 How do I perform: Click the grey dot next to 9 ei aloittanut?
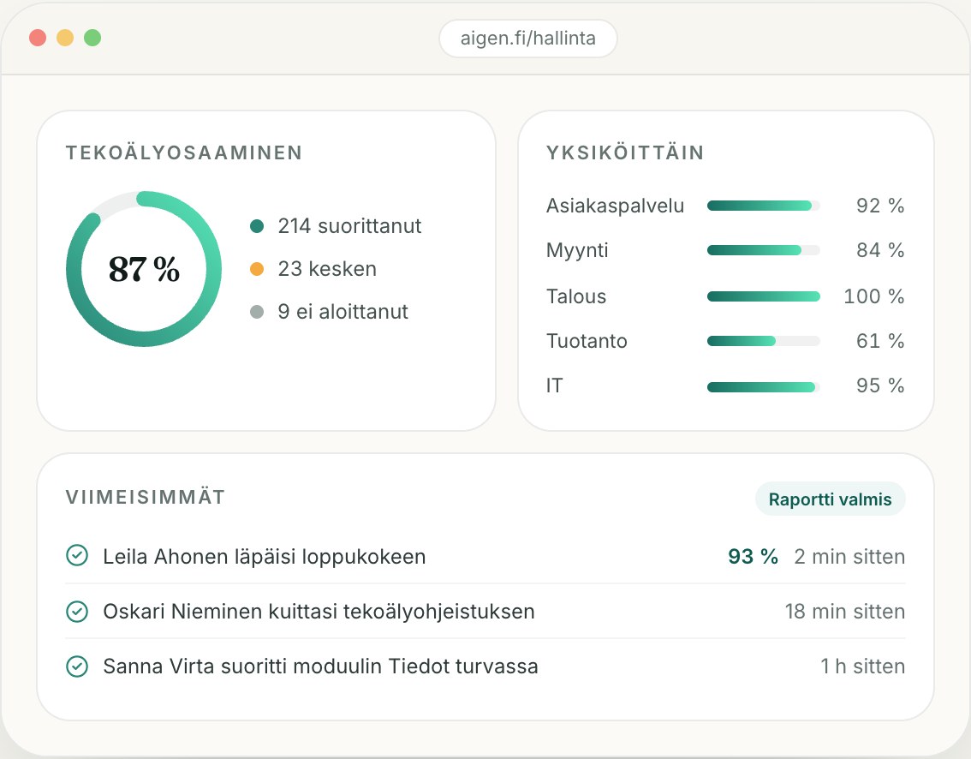(x=257, y=312)
